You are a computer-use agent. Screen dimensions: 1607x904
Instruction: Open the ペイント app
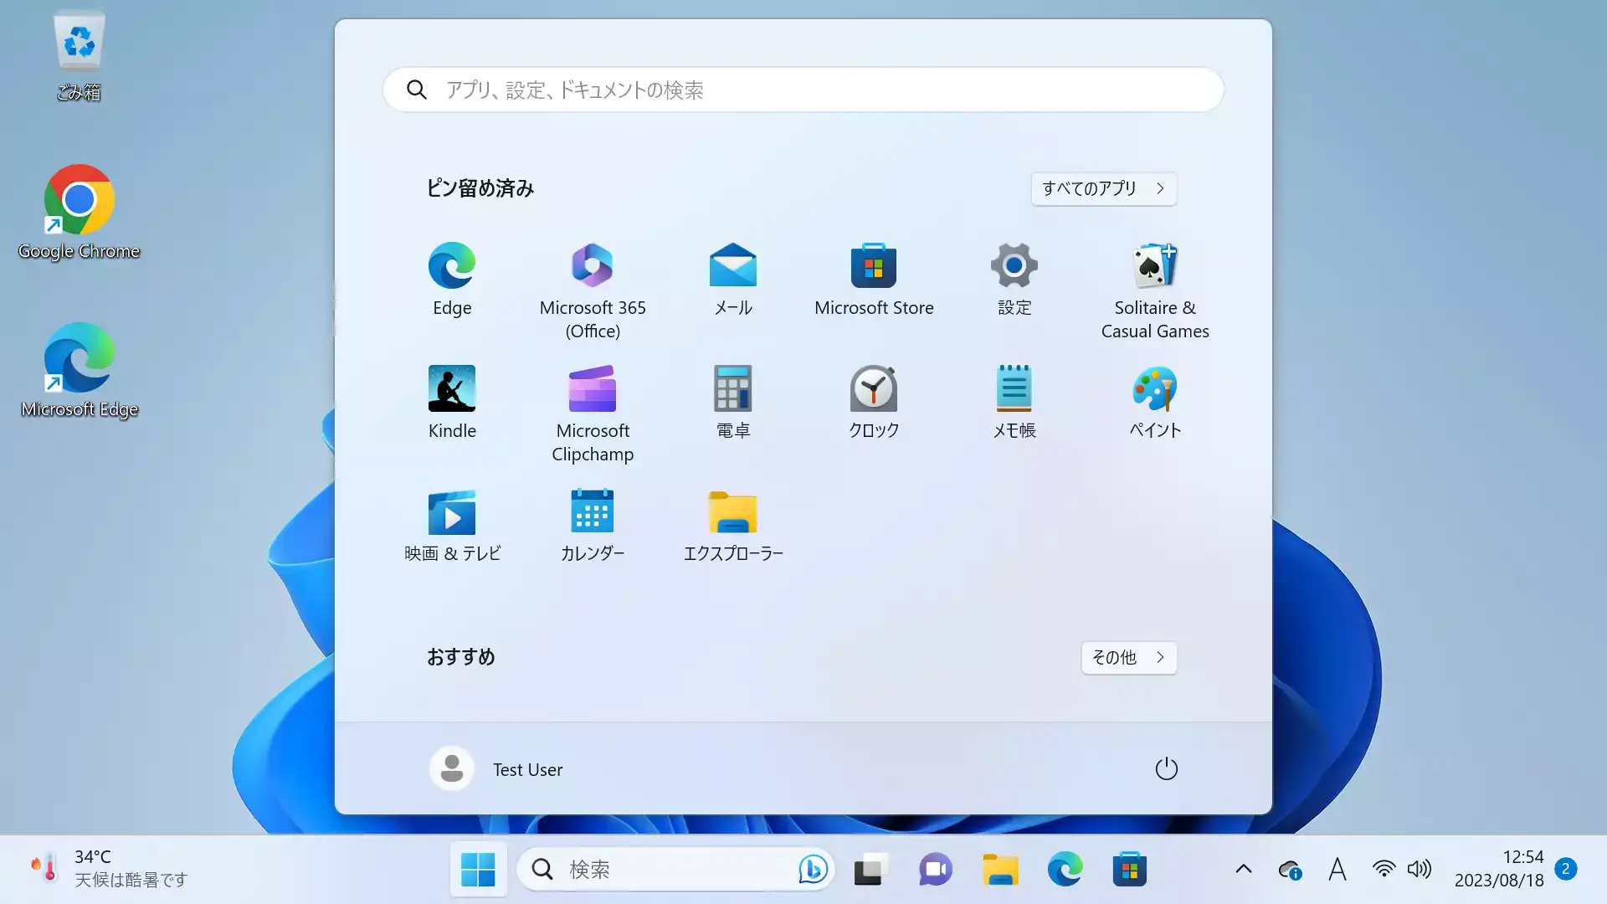pos(1155,403)
